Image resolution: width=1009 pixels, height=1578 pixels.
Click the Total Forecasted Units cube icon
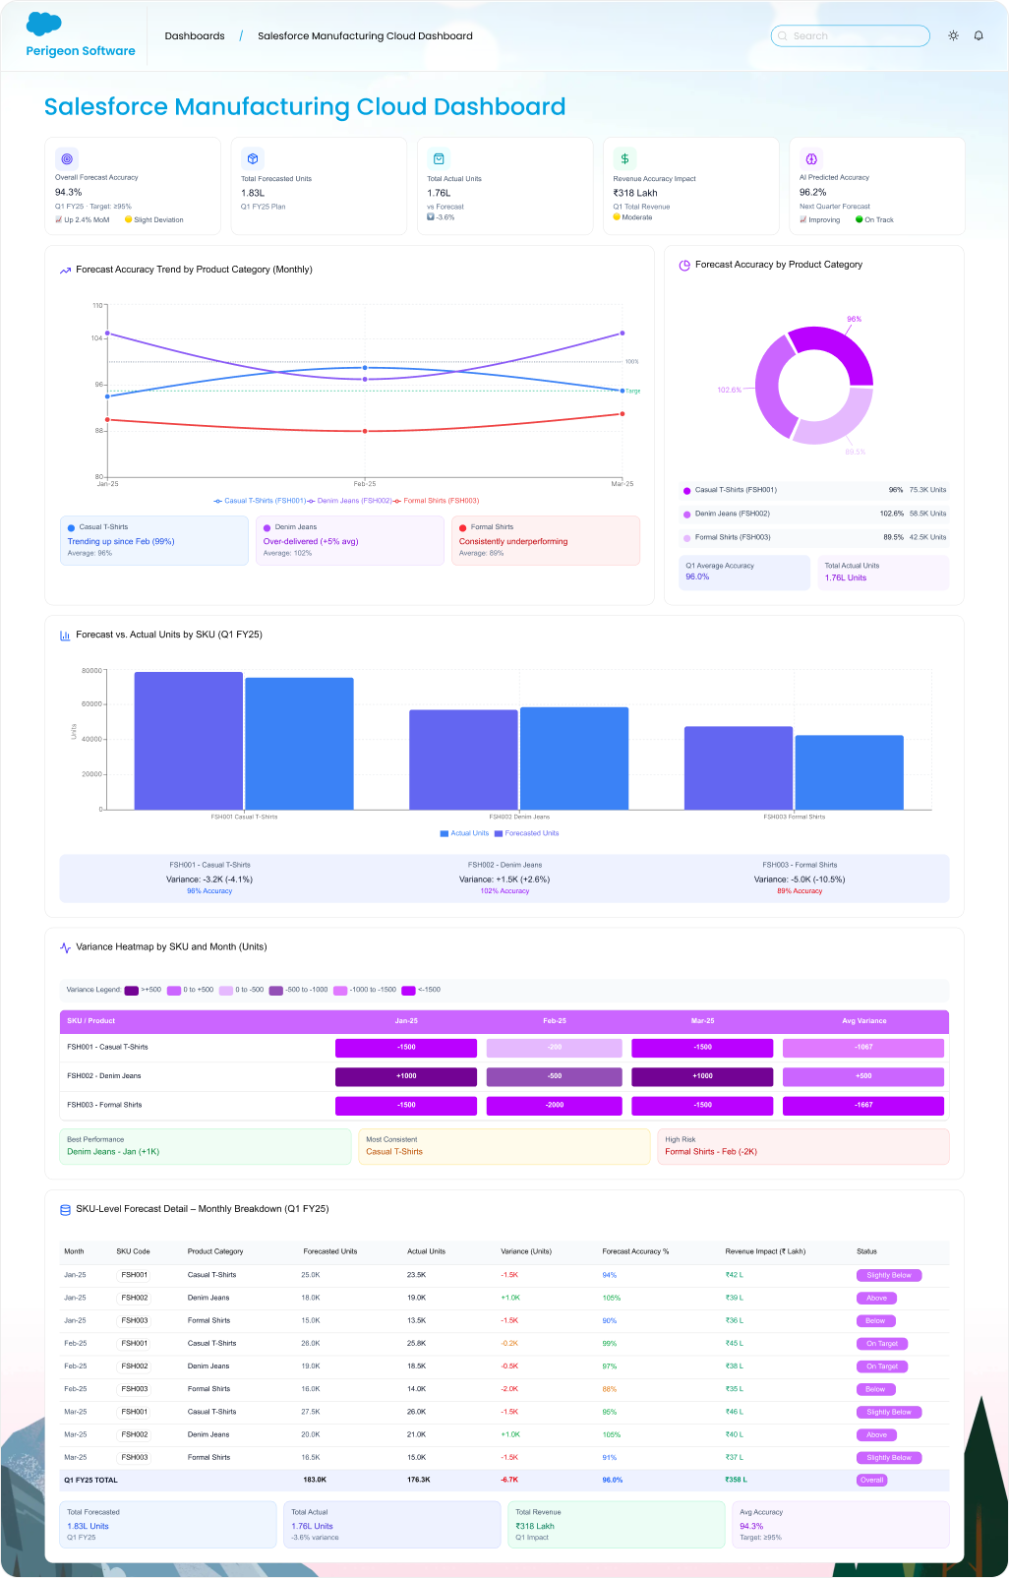[x=253, y=158]
